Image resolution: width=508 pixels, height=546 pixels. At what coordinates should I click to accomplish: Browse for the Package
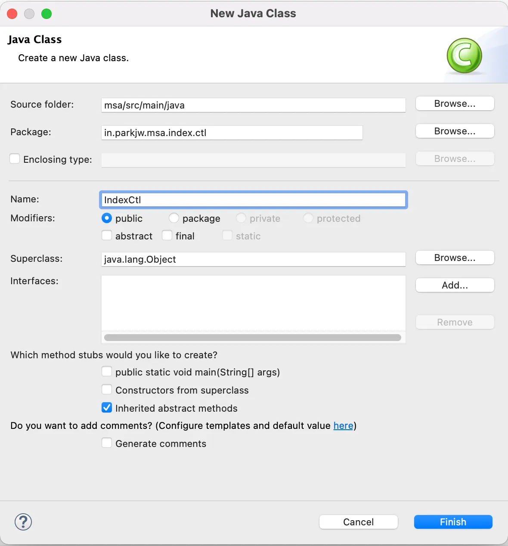point(455,131)
